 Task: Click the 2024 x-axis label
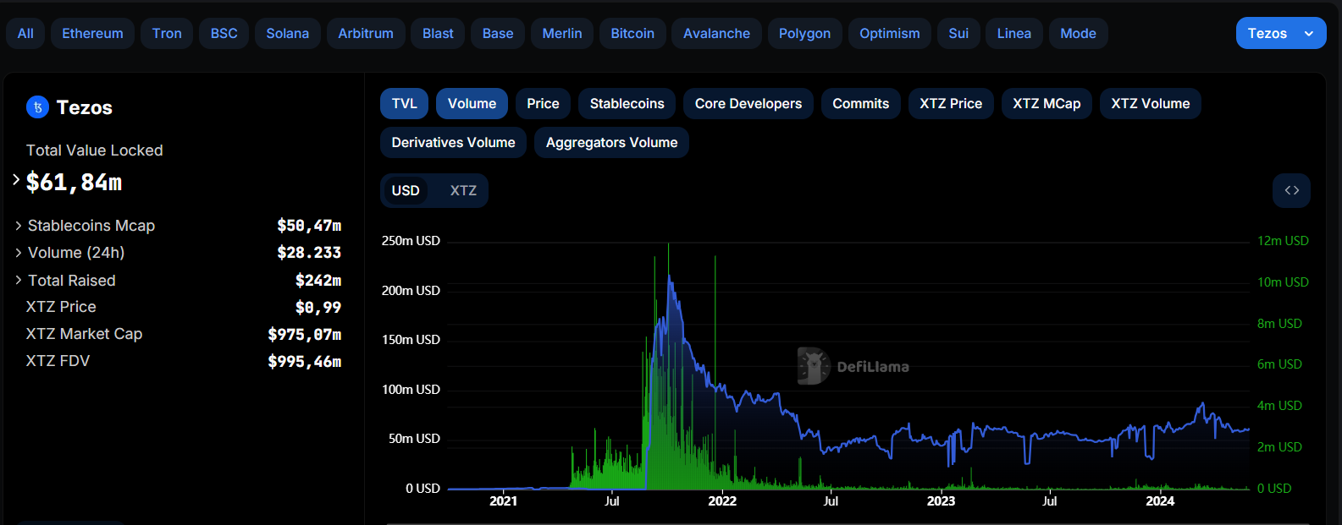point(1160,501)
